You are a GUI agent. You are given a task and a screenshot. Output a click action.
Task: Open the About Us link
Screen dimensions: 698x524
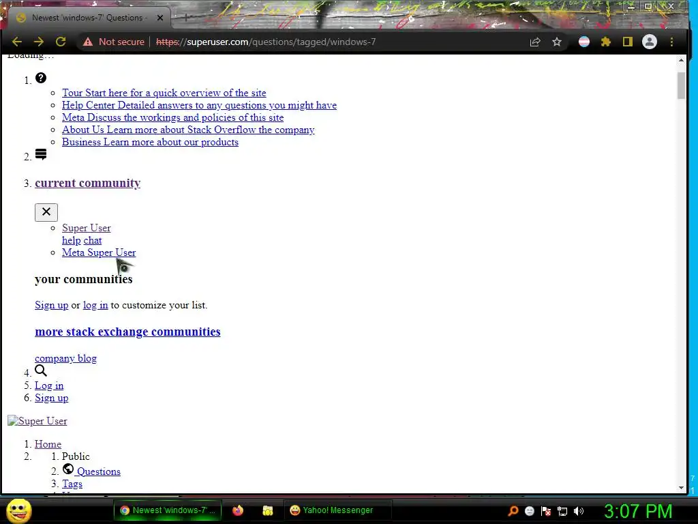coord(188,130)
